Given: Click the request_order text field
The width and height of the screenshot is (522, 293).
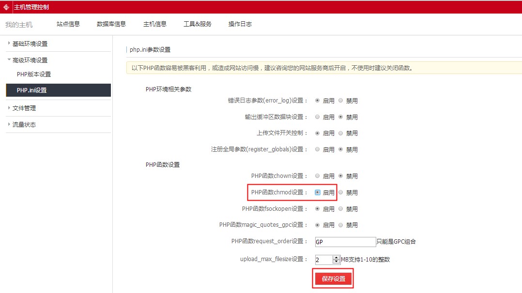Looking at the screenshot, I should click(345, 242).
